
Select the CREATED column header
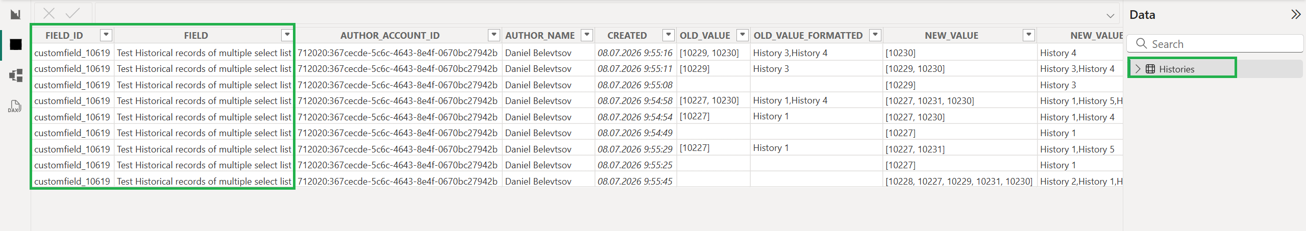627,35
